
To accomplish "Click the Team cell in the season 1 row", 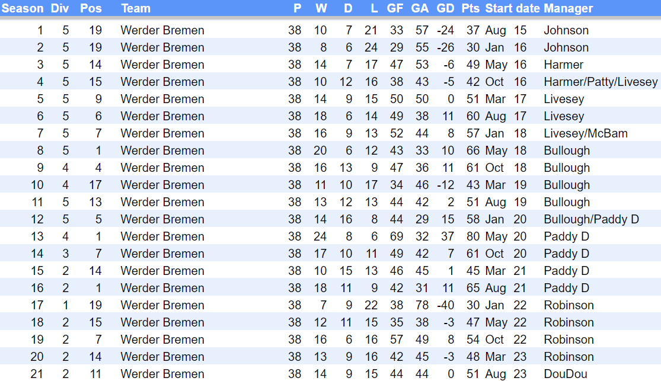I will pyautogui.click(x=162, y=30).
